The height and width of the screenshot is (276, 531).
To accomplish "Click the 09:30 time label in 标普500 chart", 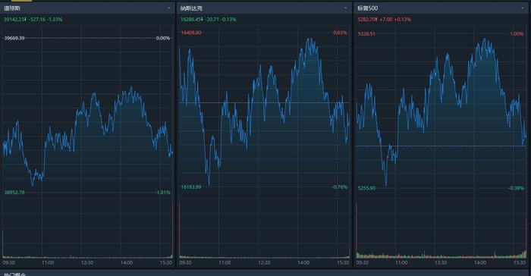I will click(363, 262).
